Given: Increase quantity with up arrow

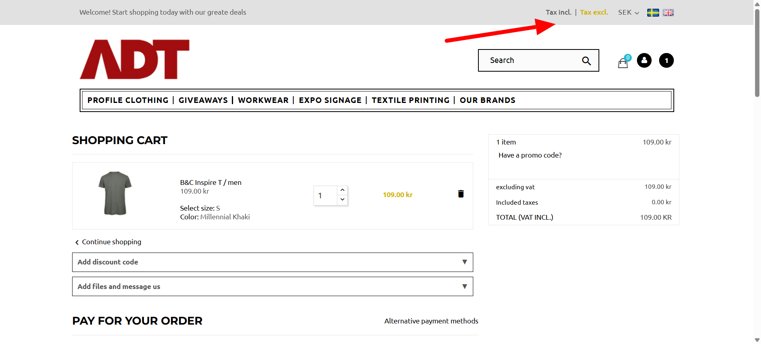Looking at the screenshot, I should [x=342, y=190].
